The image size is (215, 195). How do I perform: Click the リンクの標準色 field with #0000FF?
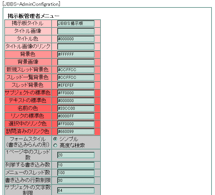tap(76, 116)
